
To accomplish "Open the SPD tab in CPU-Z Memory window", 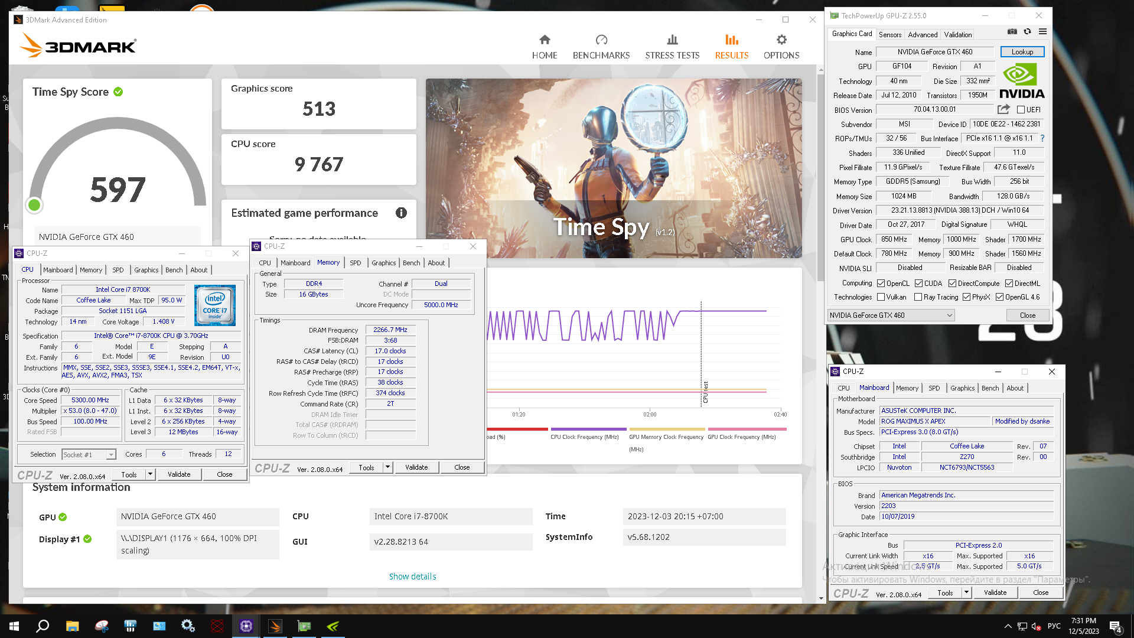I will (355, 263).
